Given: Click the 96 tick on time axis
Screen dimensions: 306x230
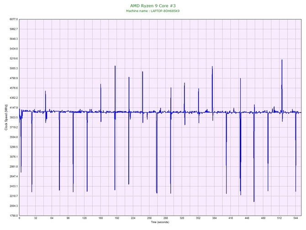Looking at the screenshot, I should (68, 218).
